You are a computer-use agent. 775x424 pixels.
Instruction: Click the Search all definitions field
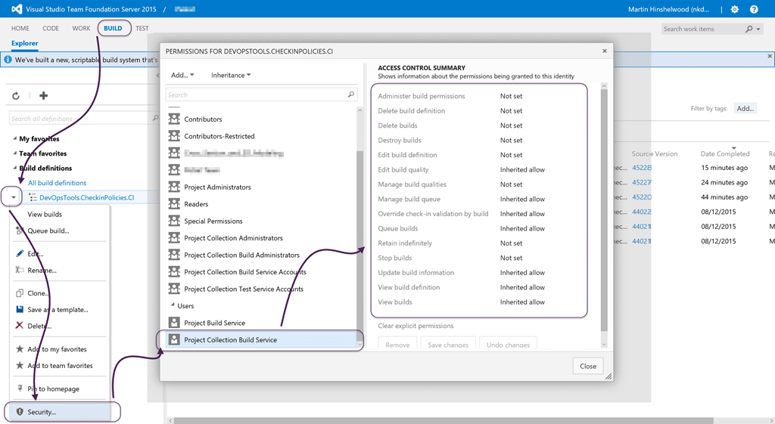[x=84, y=118]
